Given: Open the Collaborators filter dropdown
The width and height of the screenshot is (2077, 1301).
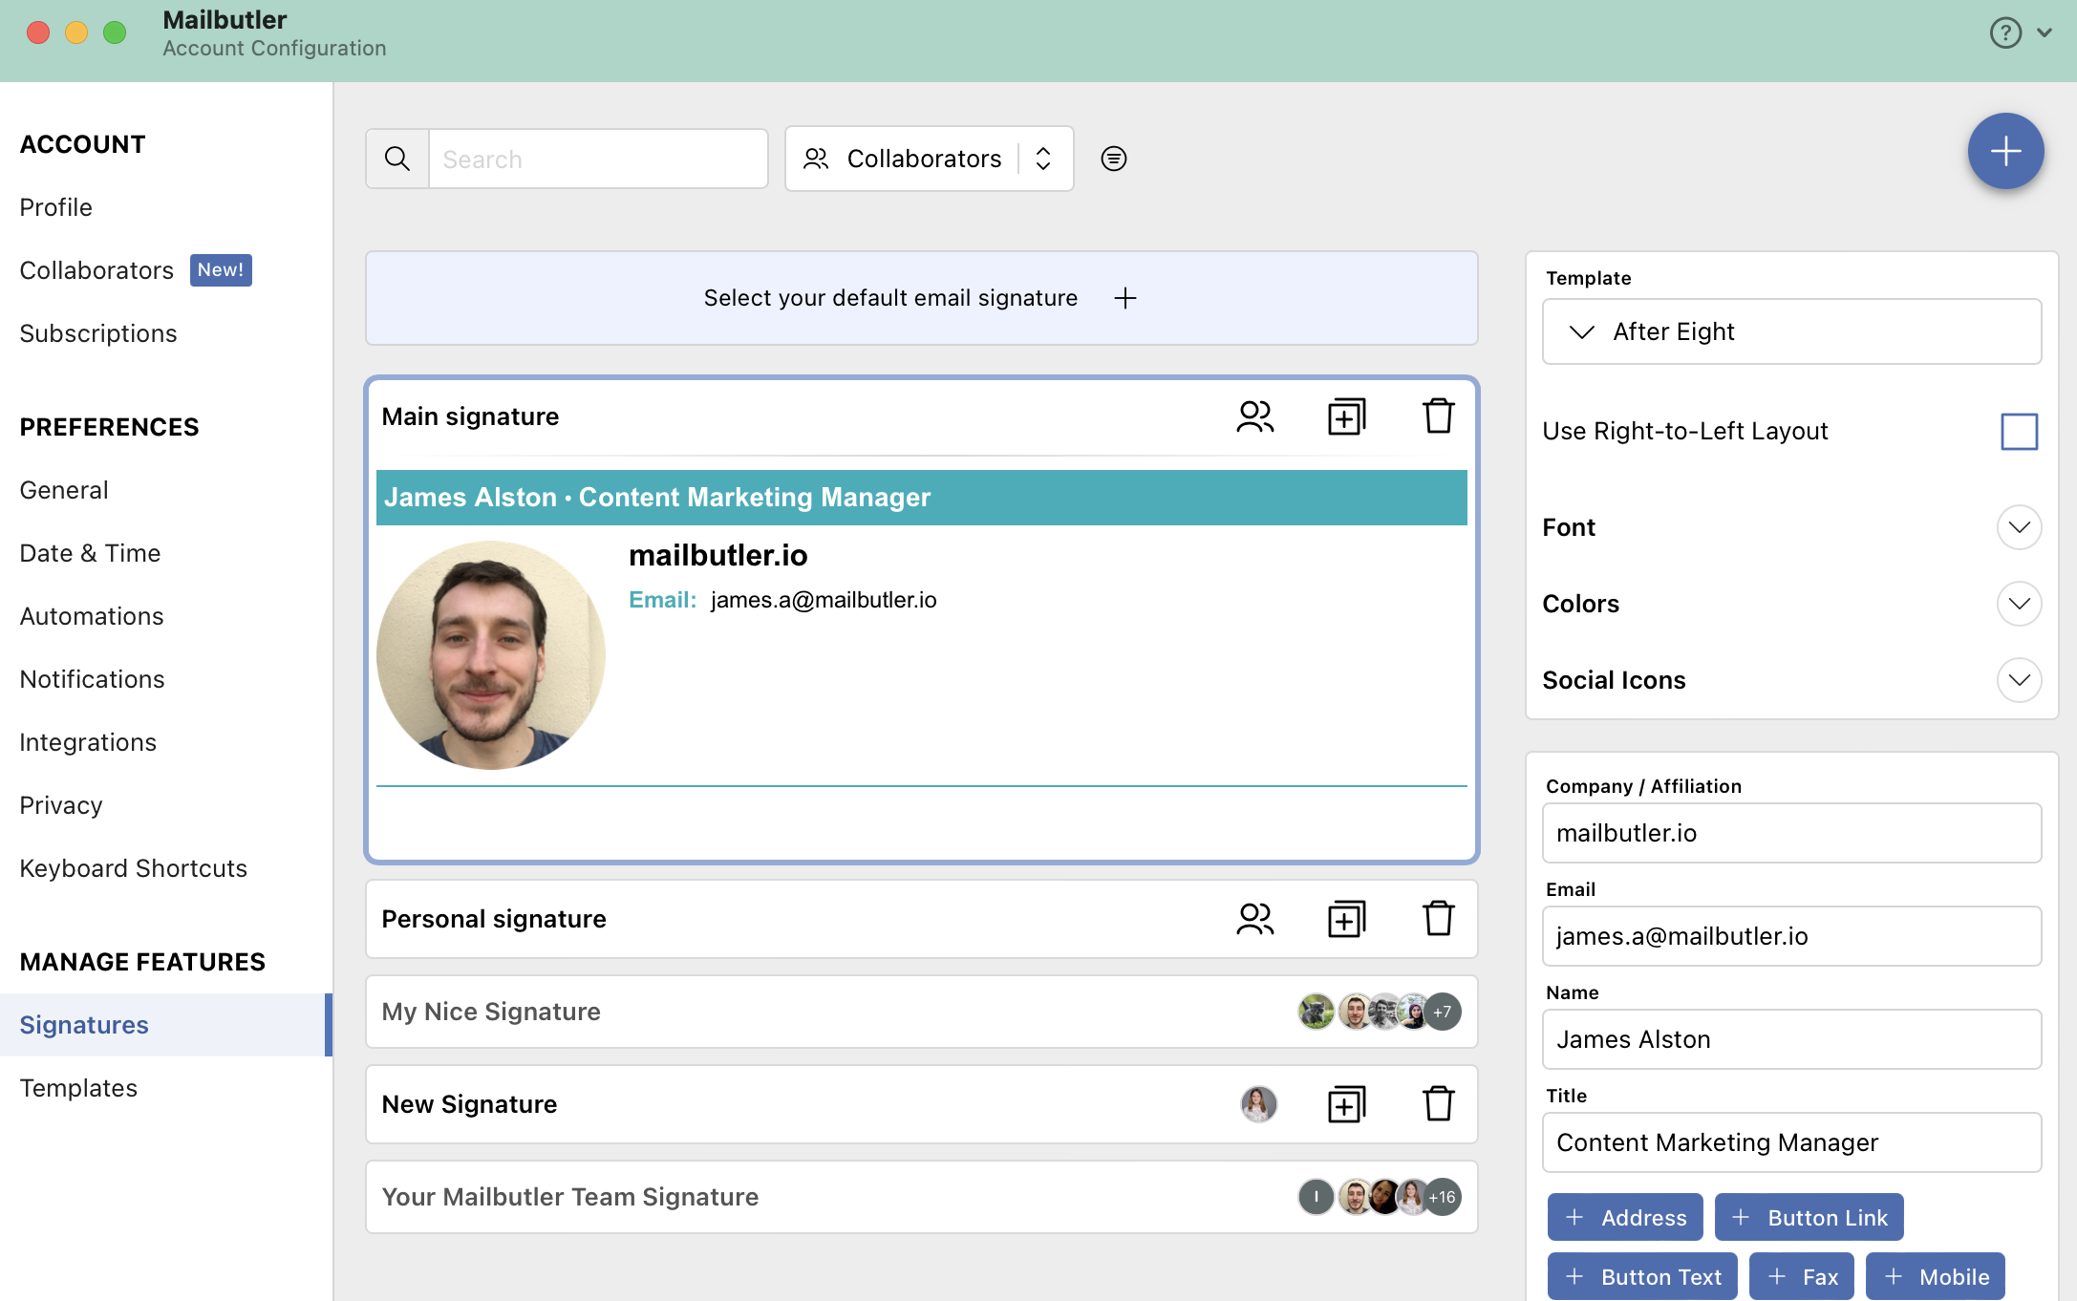Looking at the screenshot, I should click(929, 159).
